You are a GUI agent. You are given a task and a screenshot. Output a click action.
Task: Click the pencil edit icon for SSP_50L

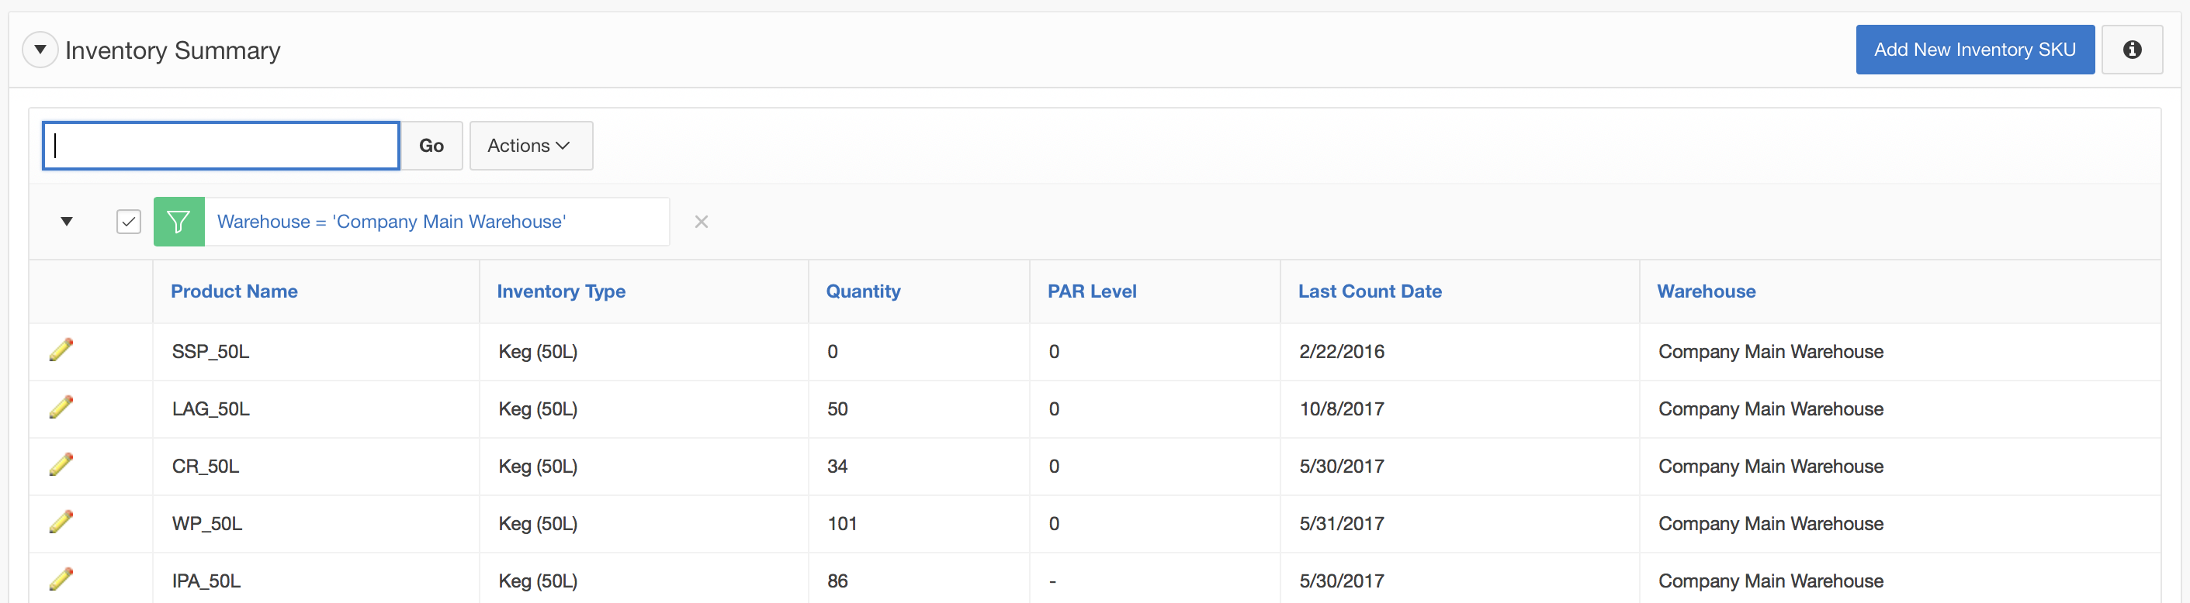coord(61,350)
